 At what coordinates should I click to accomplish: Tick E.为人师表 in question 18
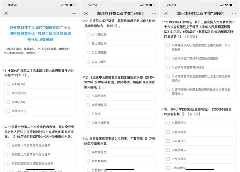tap(200, 159)
